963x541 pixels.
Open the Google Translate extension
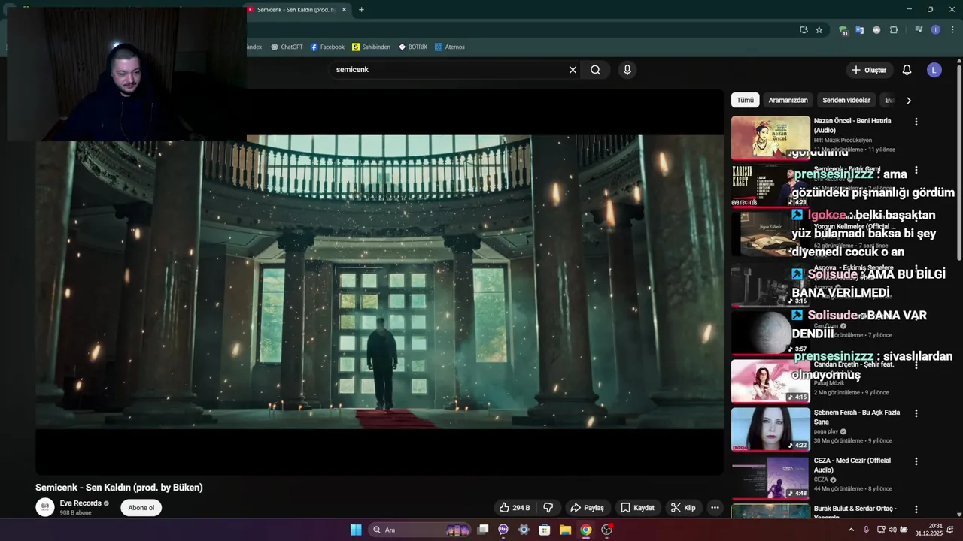point(859,30)
